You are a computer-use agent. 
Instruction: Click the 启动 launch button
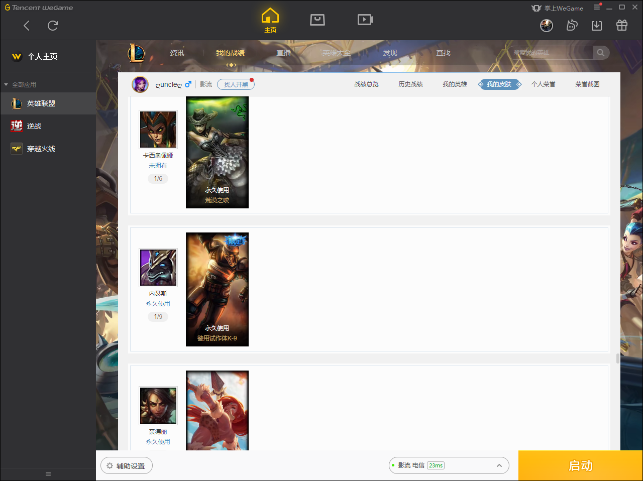click(x=581, y=466)
